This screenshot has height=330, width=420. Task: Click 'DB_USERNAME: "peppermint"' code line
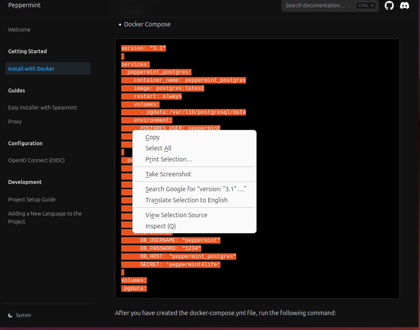[x=180, y=240]
